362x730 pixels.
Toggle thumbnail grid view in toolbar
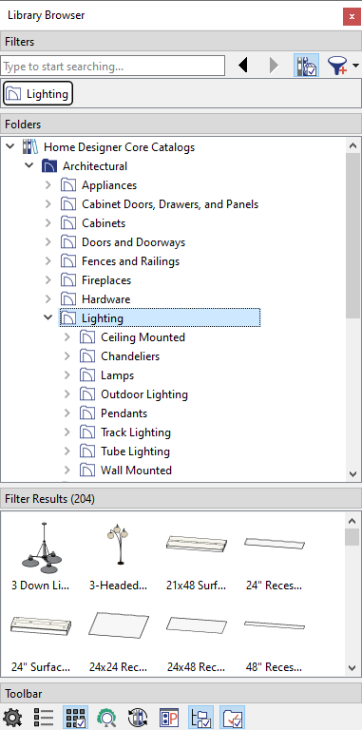[x=75, y=718]
